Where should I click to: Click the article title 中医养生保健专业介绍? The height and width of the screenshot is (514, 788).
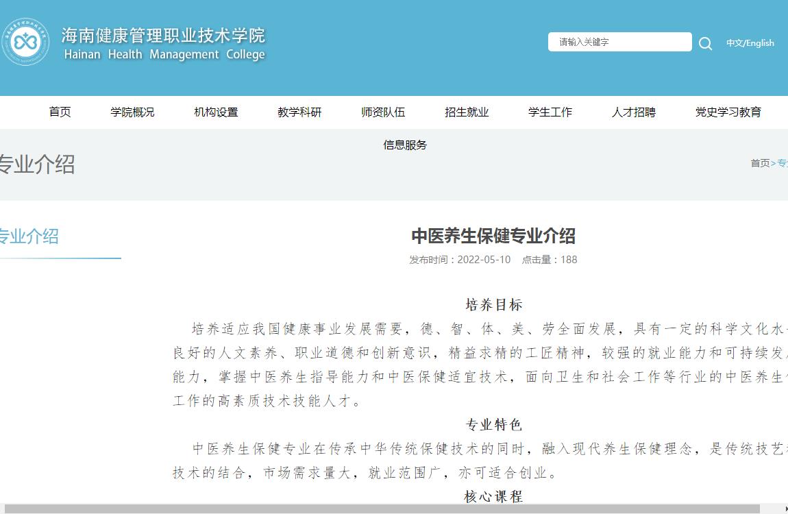coord(493,236)
